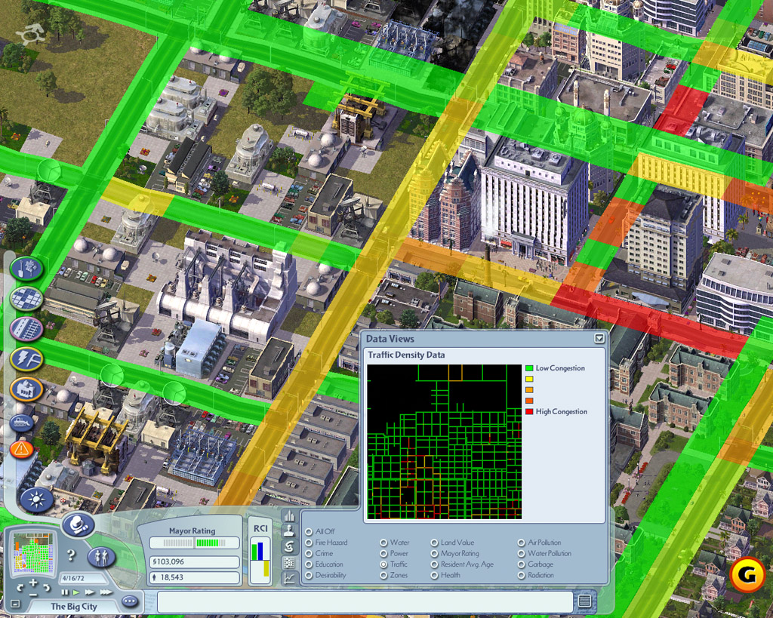This screenshot has height=618, width=773.
Task: Open the budget panel skyline icon
Action: pos(289,516)
